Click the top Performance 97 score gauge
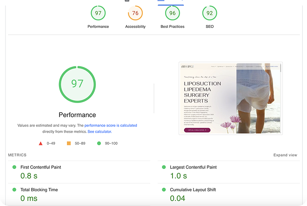307x206 pixels. [98, 13]
